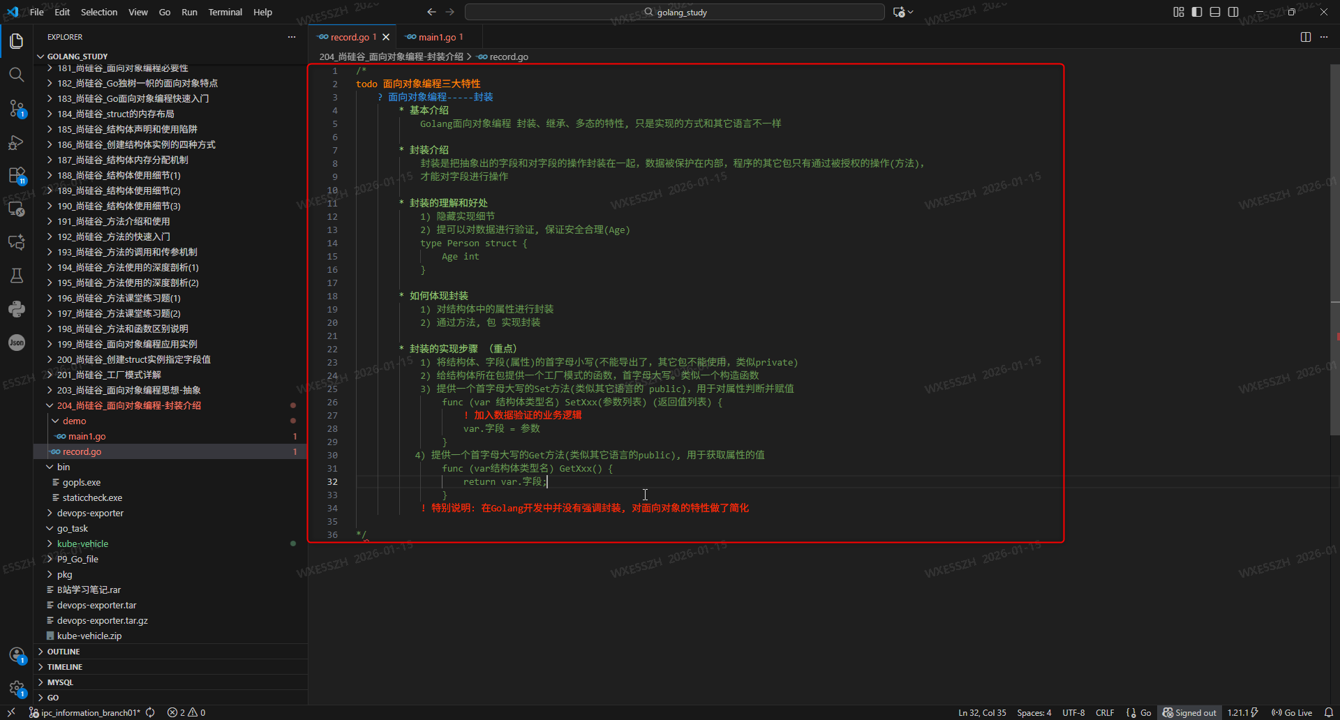Click the Copilot Signed out status item
This screenshot has height=720, width=1340.
(x=1189, y=712)
